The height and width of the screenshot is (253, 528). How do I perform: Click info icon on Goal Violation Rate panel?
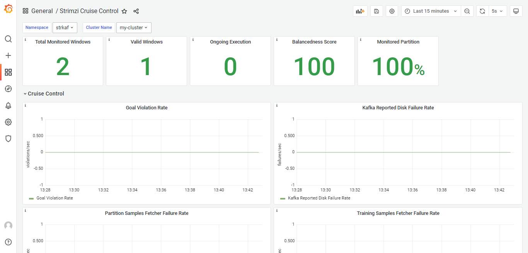pos(26,106)
